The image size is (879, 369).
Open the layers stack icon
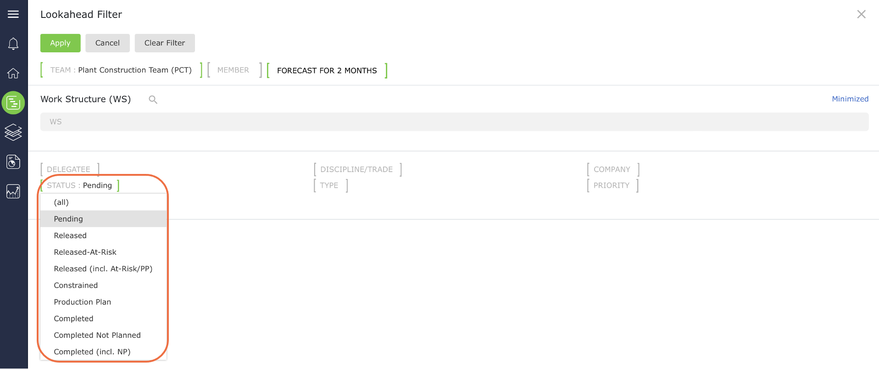(x=13, y=132)
